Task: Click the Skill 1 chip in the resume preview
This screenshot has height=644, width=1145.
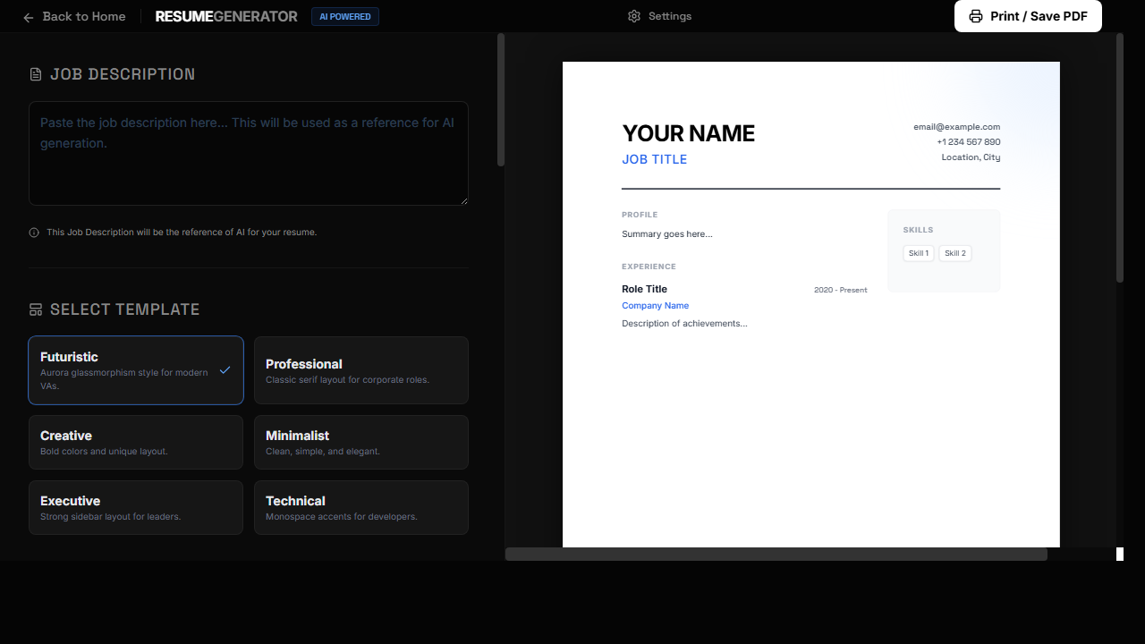Action: [x=919, y=253]
